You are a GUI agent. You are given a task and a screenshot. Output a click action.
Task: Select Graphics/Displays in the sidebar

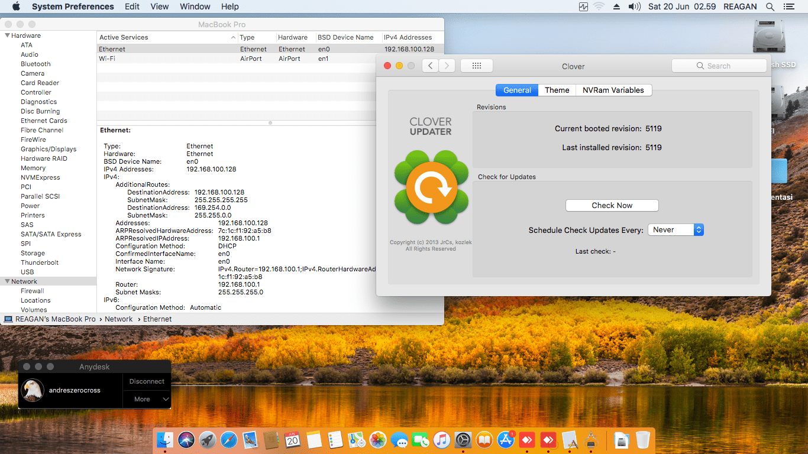coord(49,149)
